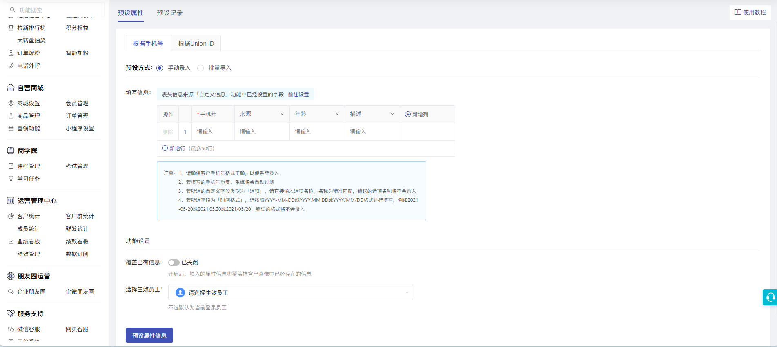Open the 请选择生效员工 dropdown
The height and width of the screenshot is (347, 777).
[x=291, y=292]
